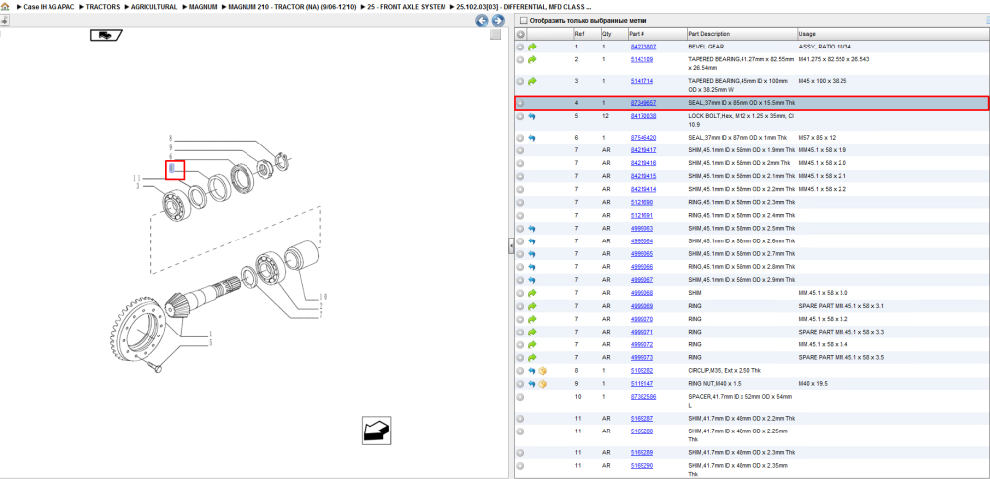The image size is (990, 479).
Task: Click the blue arrow for part 87546420
Action: [x=532, y=138]
